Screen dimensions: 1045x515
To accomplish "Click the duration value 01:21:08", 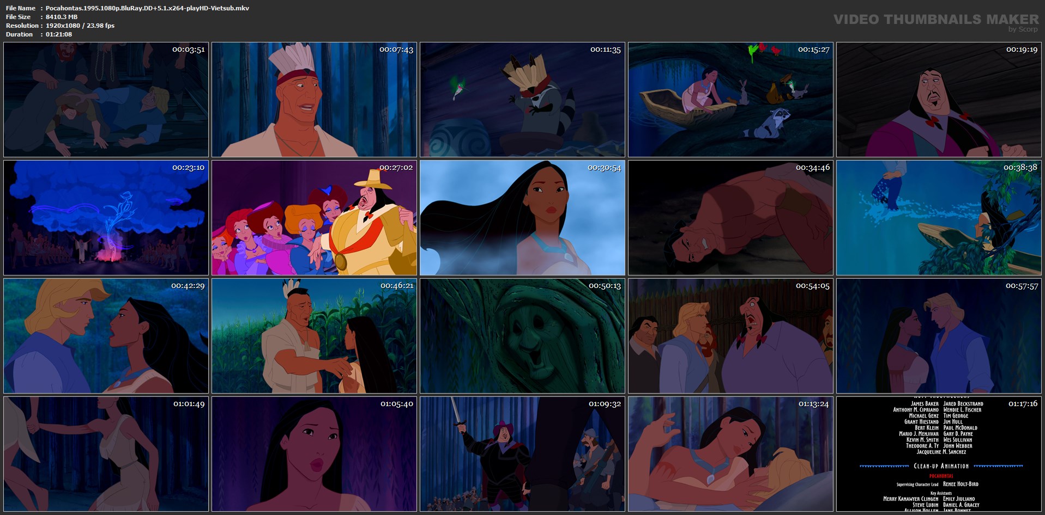I will [59, 34].
